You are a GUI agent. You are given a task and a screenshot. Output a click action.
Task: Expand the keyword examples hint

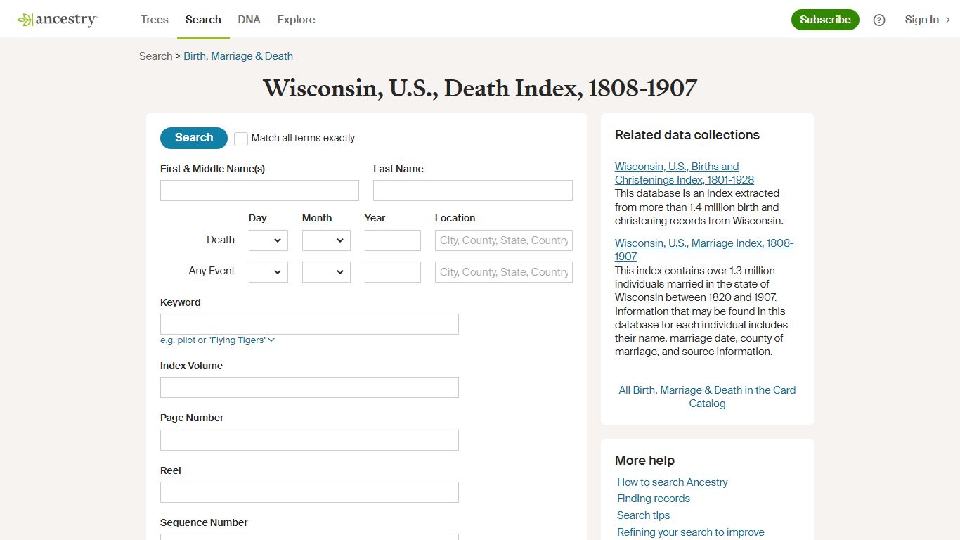coord(217,340)
